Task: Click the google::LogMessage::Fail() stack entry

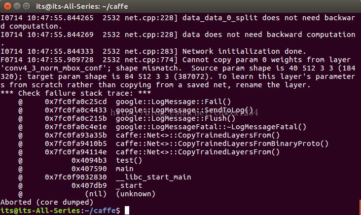Action: click(173, 102)
